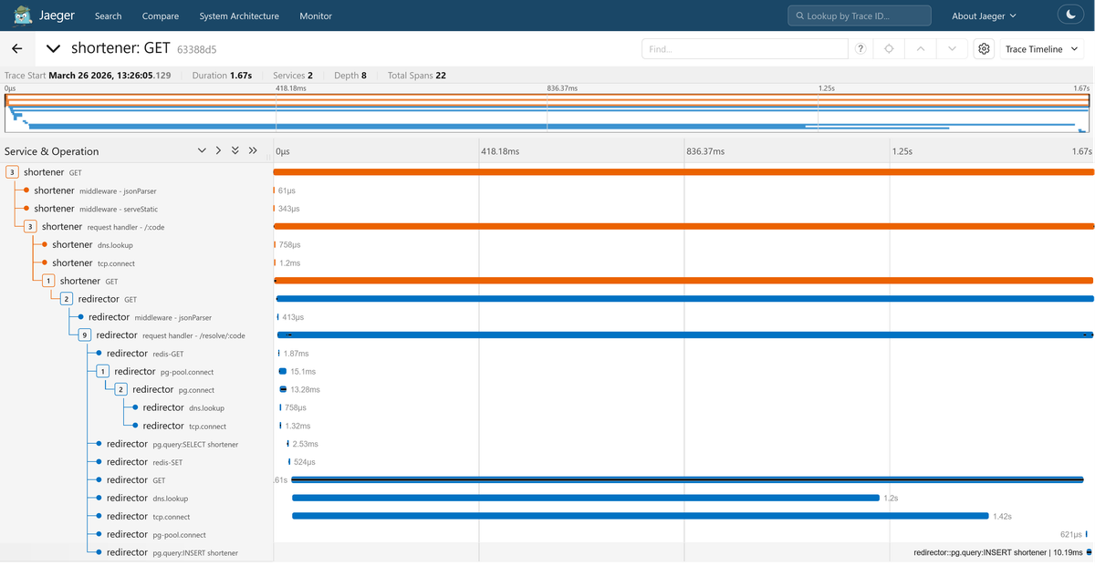Click the Service & Operation column header
Image resolution: width=1095 pixels, height=566 pixels.
tap(52, 151)
